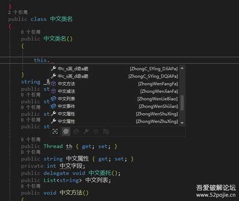This screenshot has height=201, width=239.
Task: Open the '2 个引用' CodeLens above the class
Action: coord(18,12)
